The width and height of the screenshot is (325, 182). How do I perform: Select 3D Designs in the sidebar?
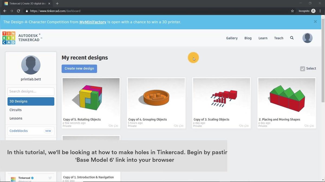point(31,101)
